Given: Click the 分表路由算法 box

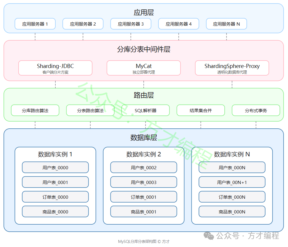Looking at the screenshot, I should [x=90, y=110].
